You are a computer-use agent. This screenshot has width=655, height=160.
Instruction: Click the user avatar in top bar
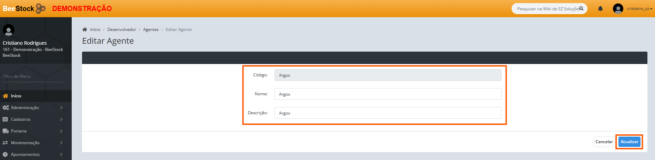tap(618, 9)
